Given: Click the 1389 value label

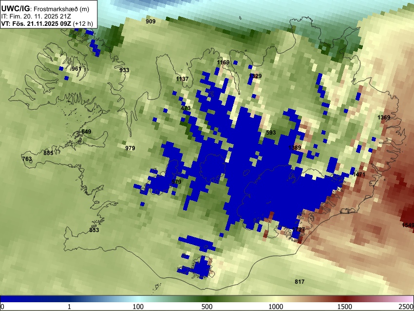Looking at the screenshot, I should point(295,147).
